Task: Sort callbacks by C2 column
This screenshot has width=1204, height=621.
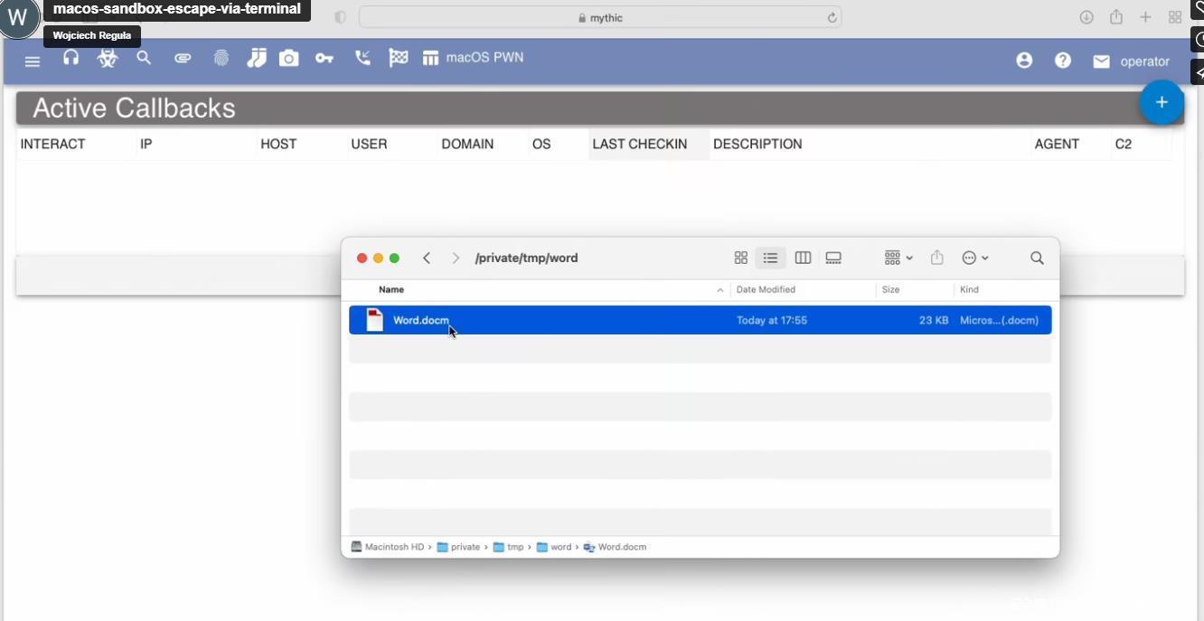Action: (x=1123, y=144)
